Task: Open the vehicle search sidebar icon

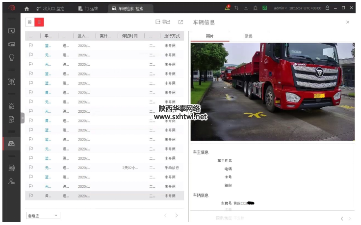Action: tap(11, 144)
